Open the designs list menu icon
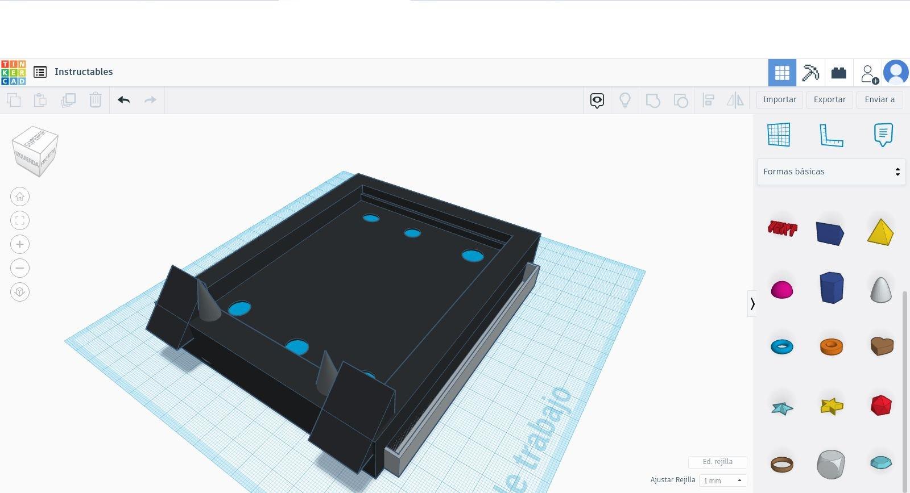910x493 pixels. 40,72
